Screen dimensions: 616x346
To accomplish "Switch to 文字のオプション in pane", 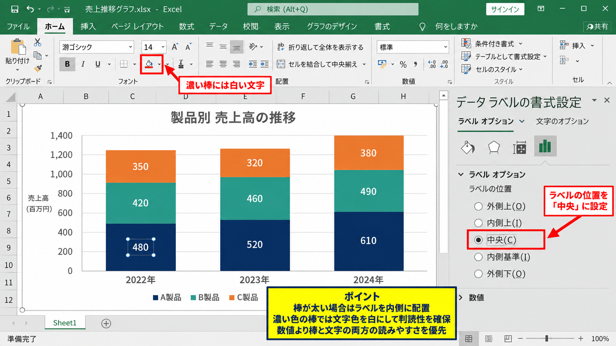I will 562,121.
